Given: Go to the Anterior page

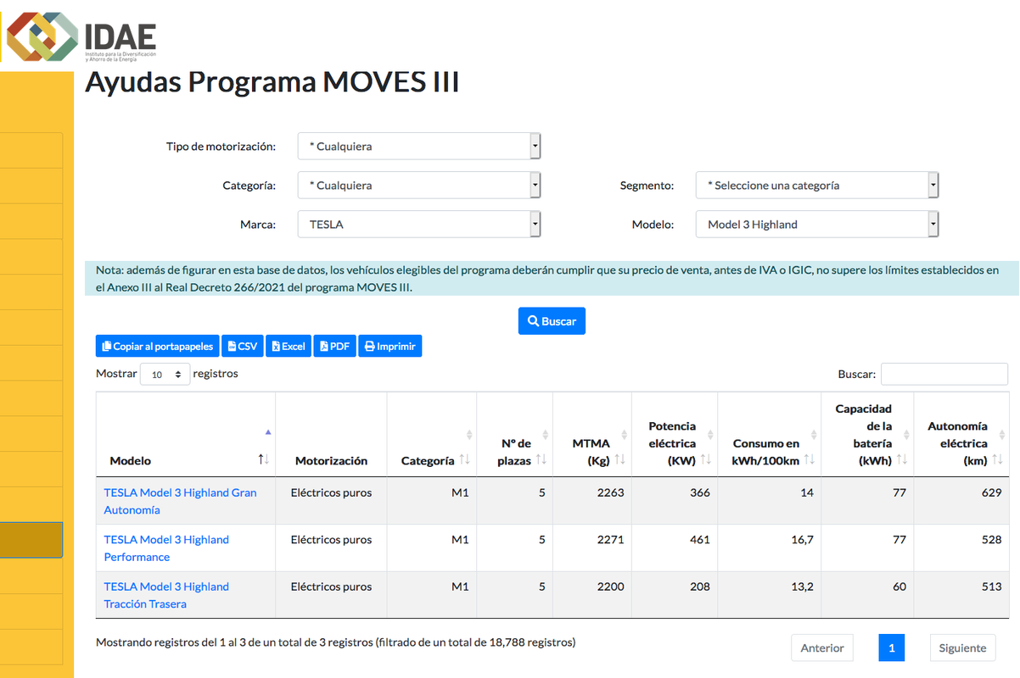Looking at the screenshot, I should [x=822, y=647].
